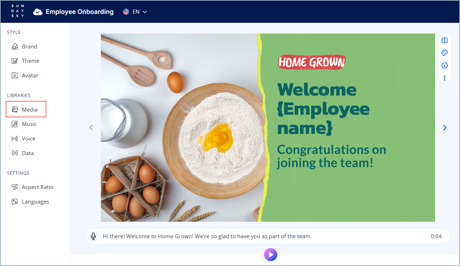Open the layout icon in scene toolbar
This screenshot has width=460, height=266.
coord(444,40)
